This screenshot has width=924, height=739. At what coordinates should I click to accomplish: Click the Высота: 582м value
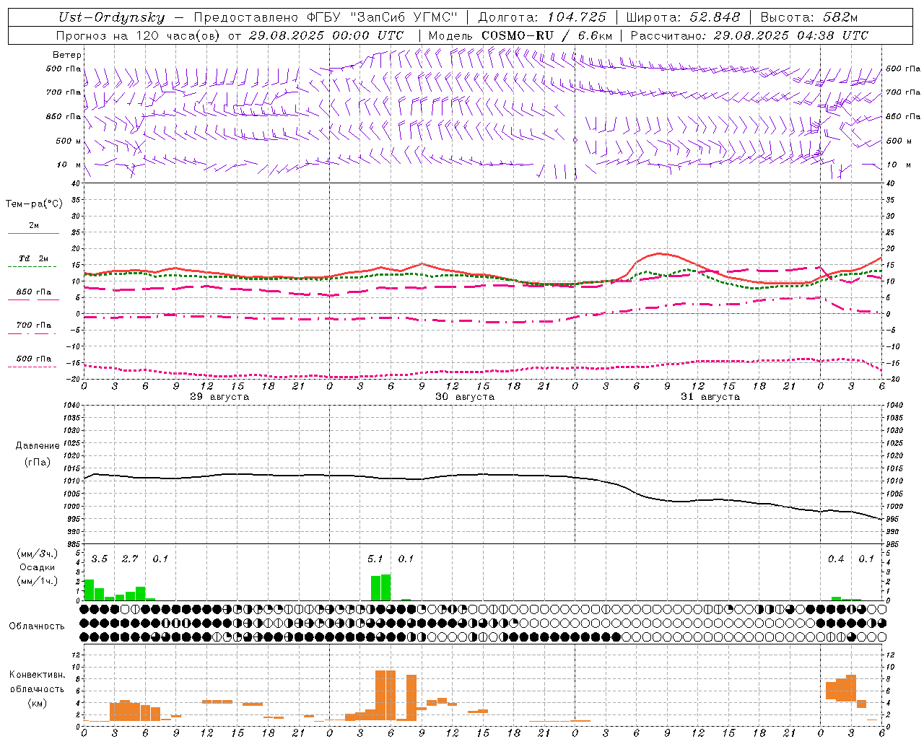809,17
